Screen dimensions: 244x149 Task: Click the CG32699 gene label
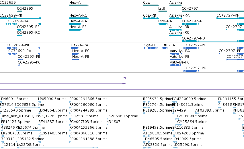click(8, 3)
